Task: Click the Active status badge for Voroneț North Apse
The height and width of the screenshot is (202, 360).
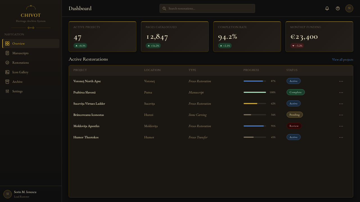Action: pos(294,81)
